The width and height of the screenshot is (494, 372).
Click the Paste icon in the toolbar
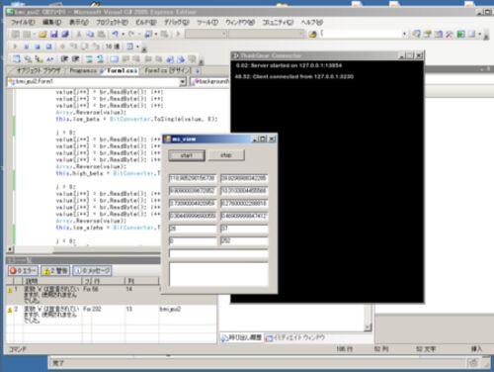(101, 34)
